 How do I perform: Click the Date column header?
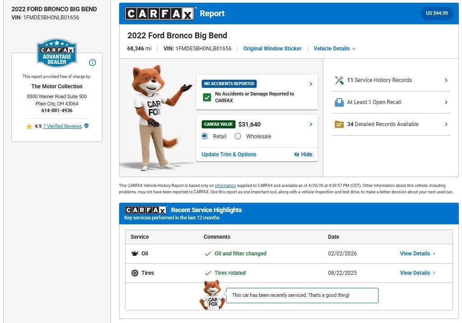click(333, 237)
